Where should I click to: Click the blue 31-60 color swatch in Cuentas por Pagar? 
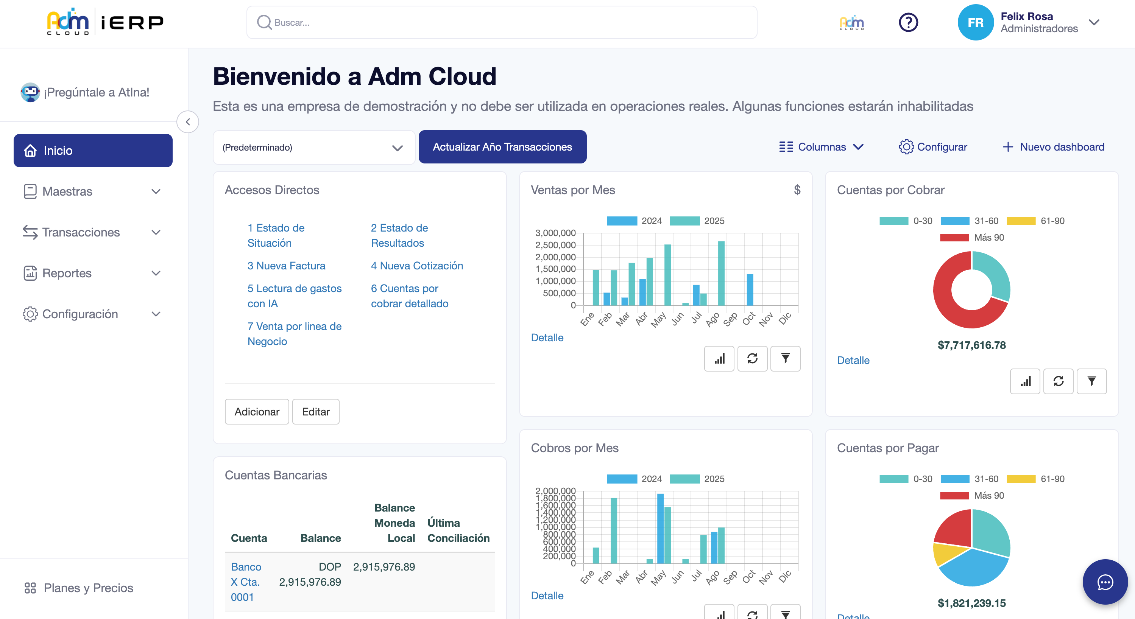[x=955, y=479]
